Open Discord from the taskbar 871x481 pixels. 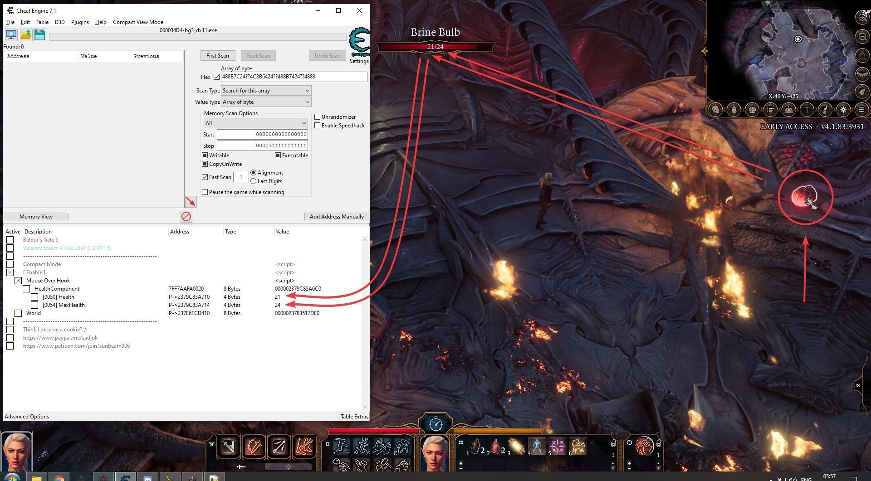tap(147, 477)
